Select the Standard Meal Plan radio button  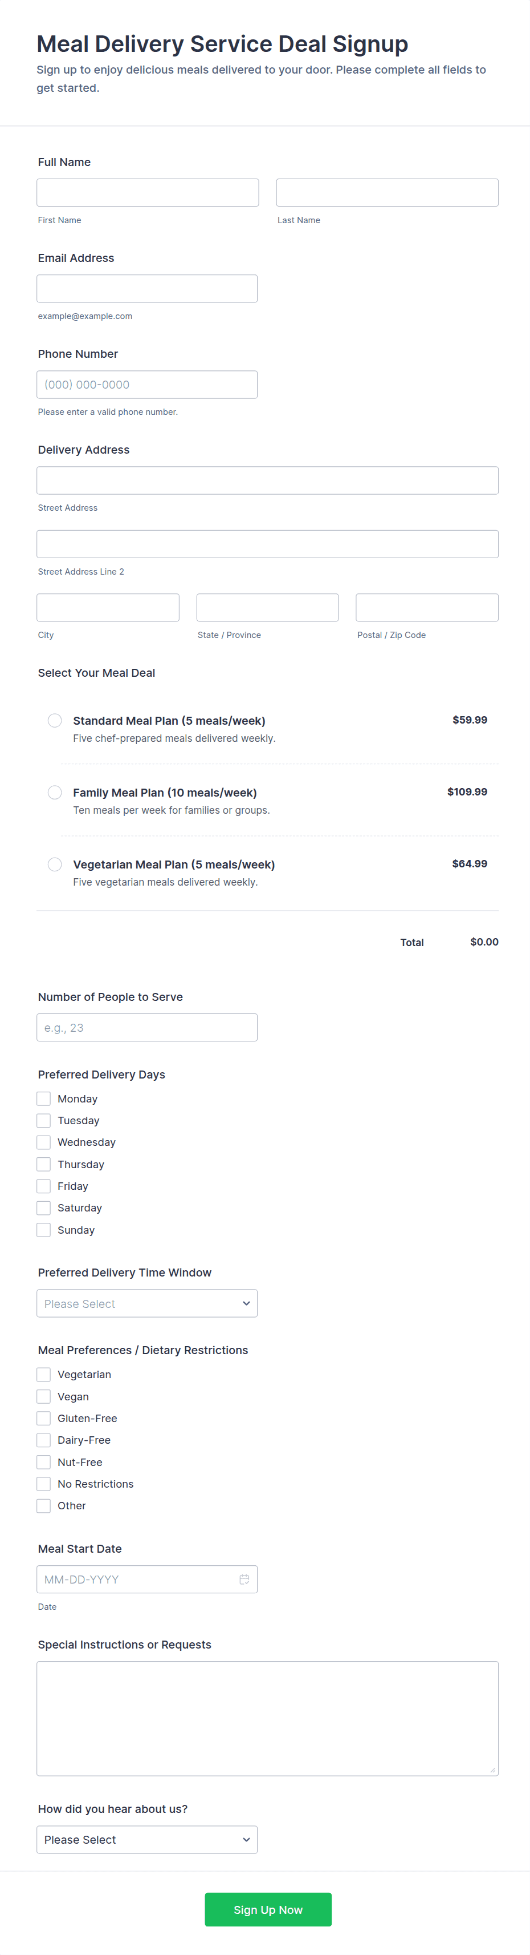point(55,720)
